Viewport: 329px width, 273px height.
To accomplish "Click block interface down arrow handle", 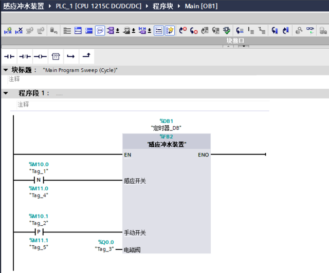I will pyautogui.click(x=244, y=46).
